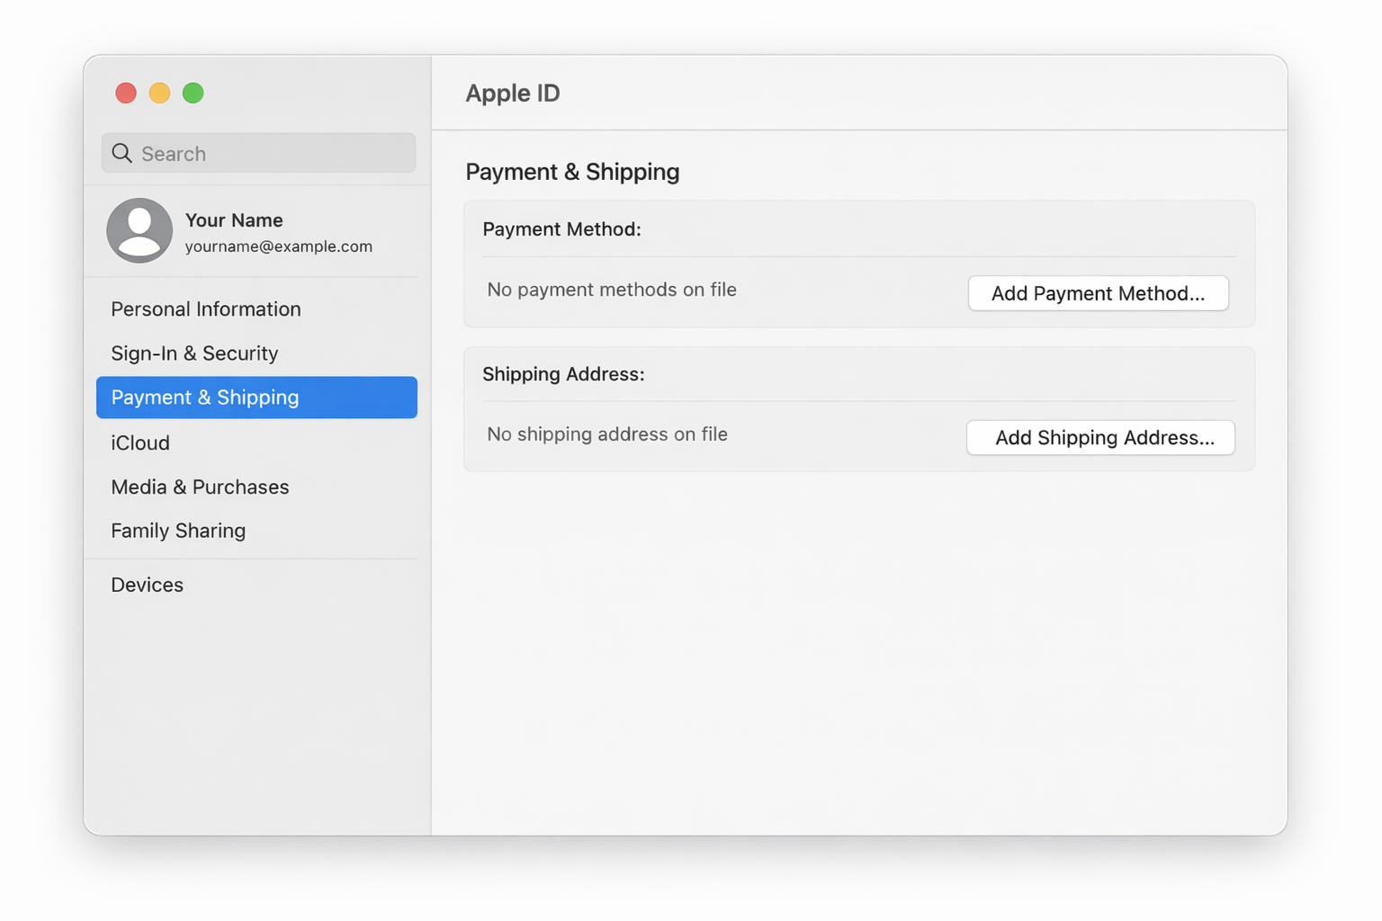Select Payment & Shipping sidebar item
Viewport: 1382px width, 921px height.
[256, 398]
